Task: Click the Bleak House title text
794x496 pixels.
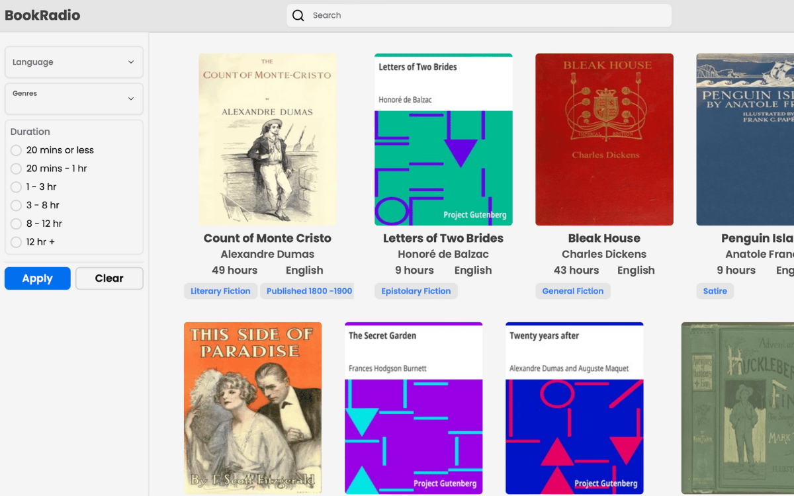Action: [x=604, y=238]
